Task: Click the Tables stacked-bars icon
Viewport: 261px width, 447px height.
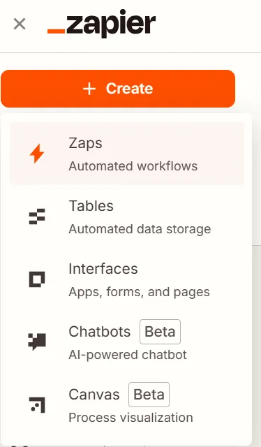Action: pyautogui.click(x=37, y=217)
